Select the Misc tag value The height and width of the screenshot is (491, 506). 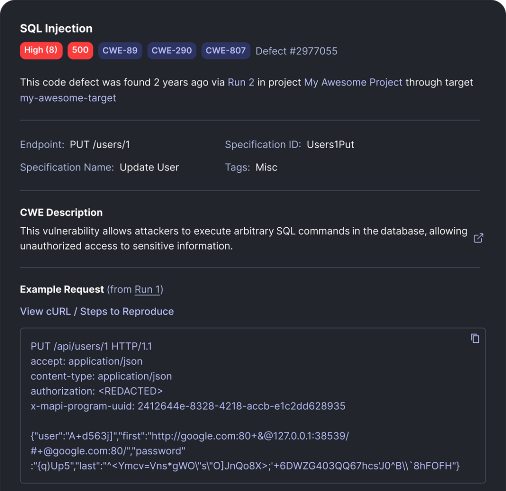[266, 167]
